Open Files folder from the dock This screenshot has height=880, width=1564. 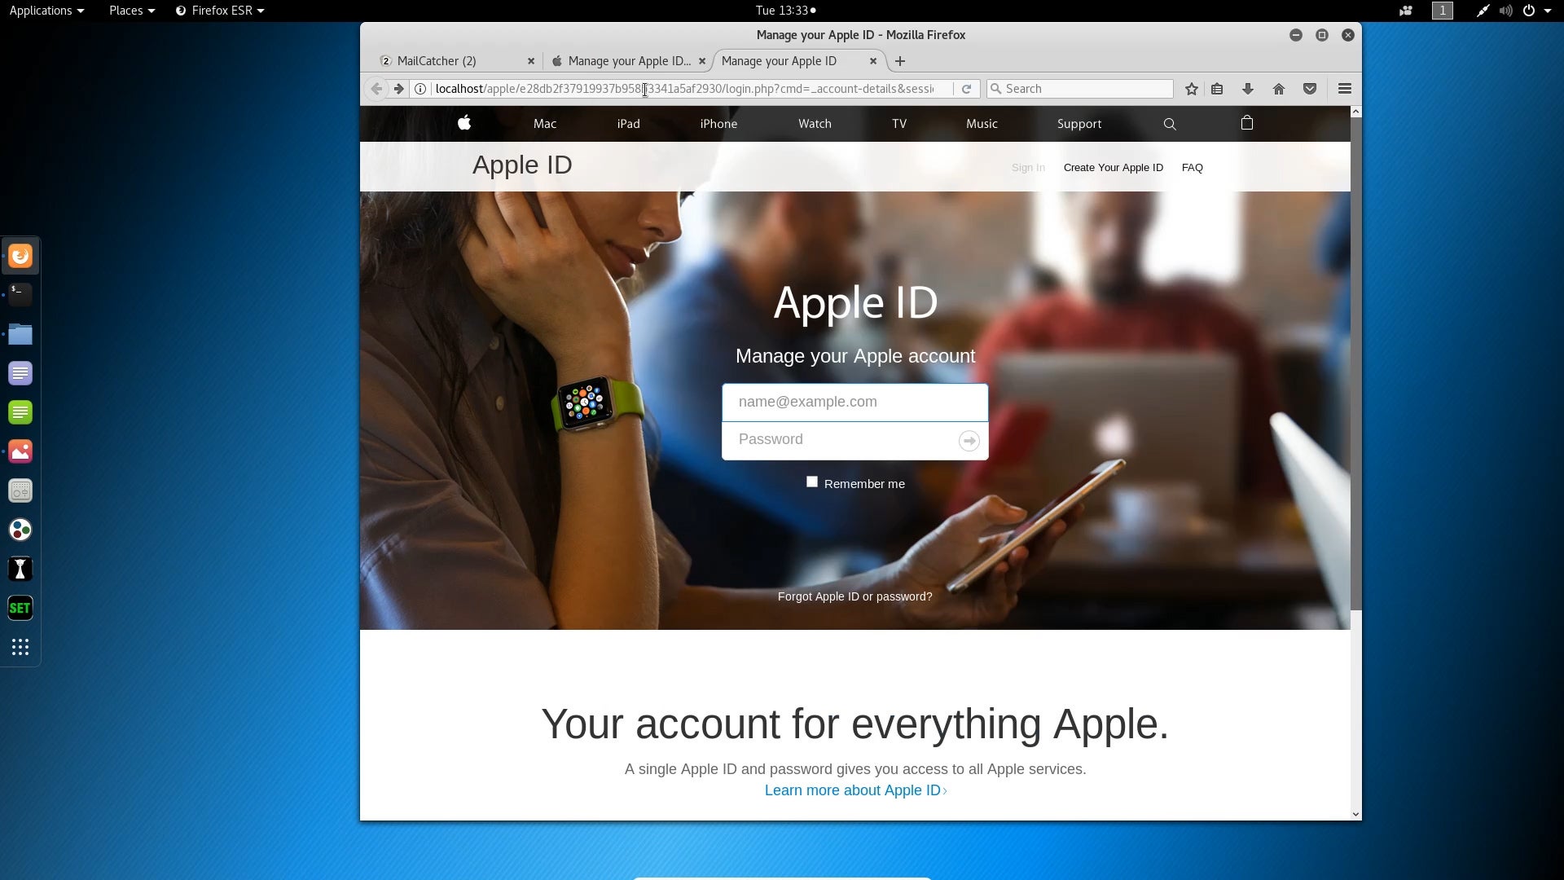click(20, 334)
